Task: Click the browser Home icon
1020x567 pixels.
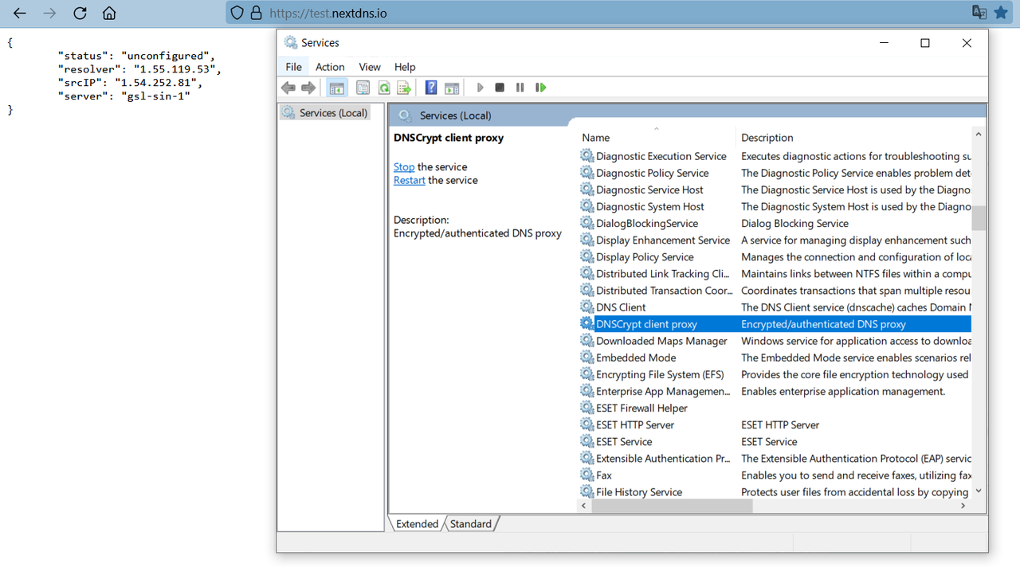Action: point(109,14)
